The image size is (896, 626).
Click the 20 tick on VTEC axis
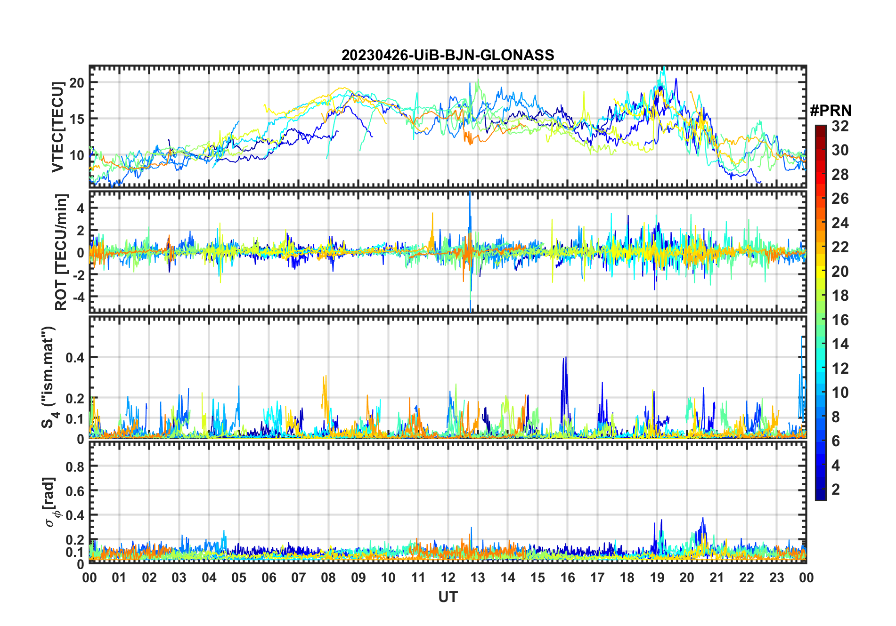[x=77, y=83]
